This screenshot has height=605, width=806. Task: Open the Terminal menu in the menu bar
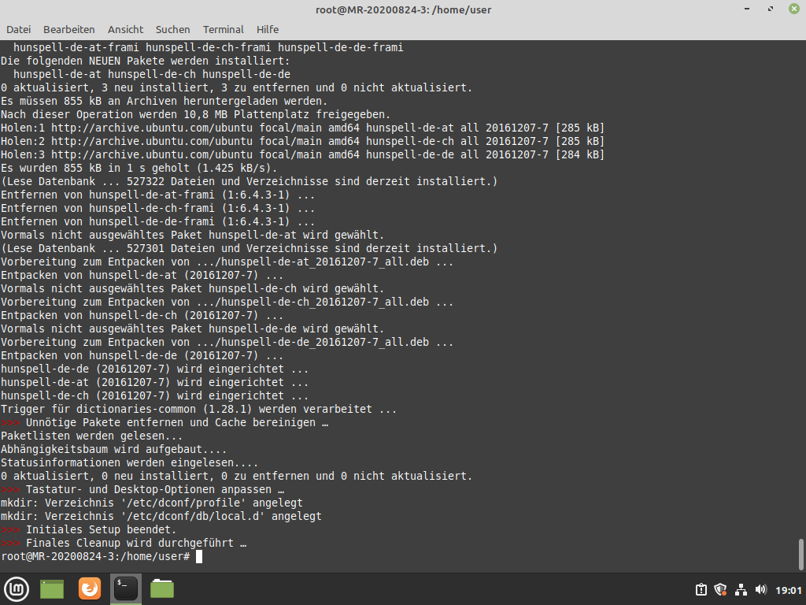point(223,29)
